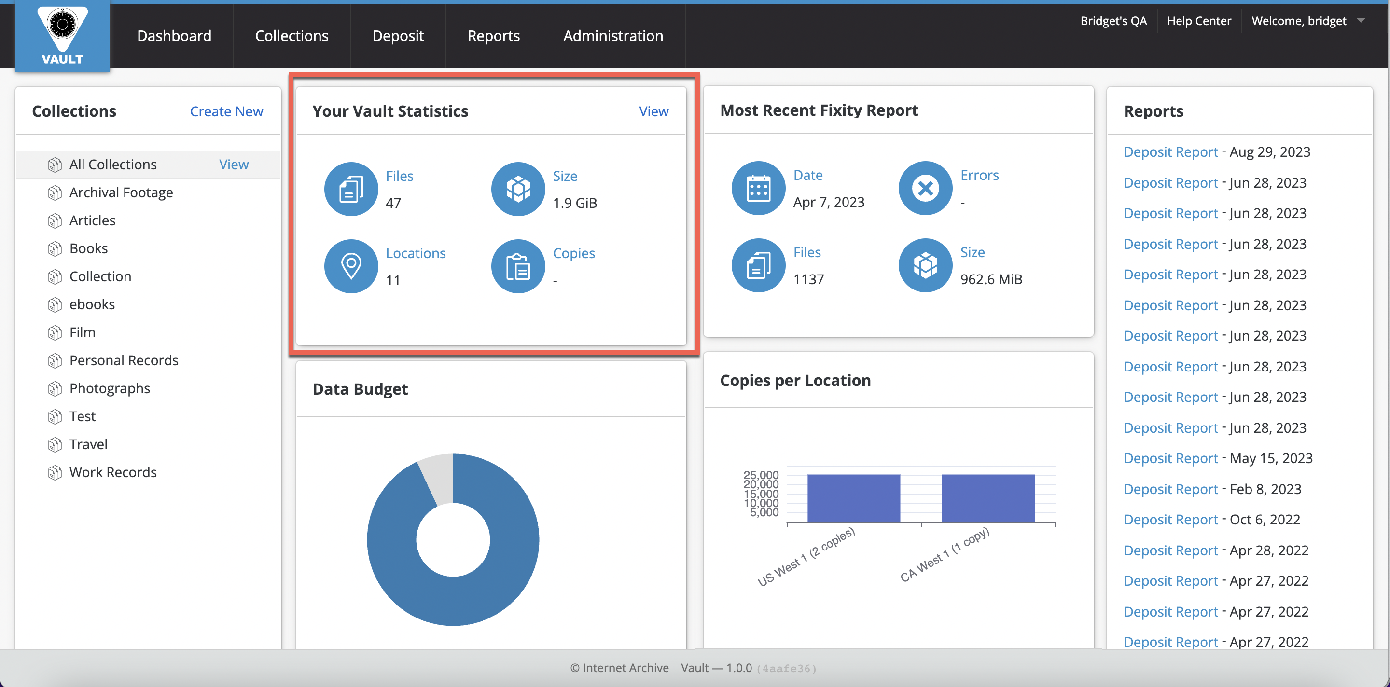Click the US West 1 bar in chart

[x=853, y=498]
